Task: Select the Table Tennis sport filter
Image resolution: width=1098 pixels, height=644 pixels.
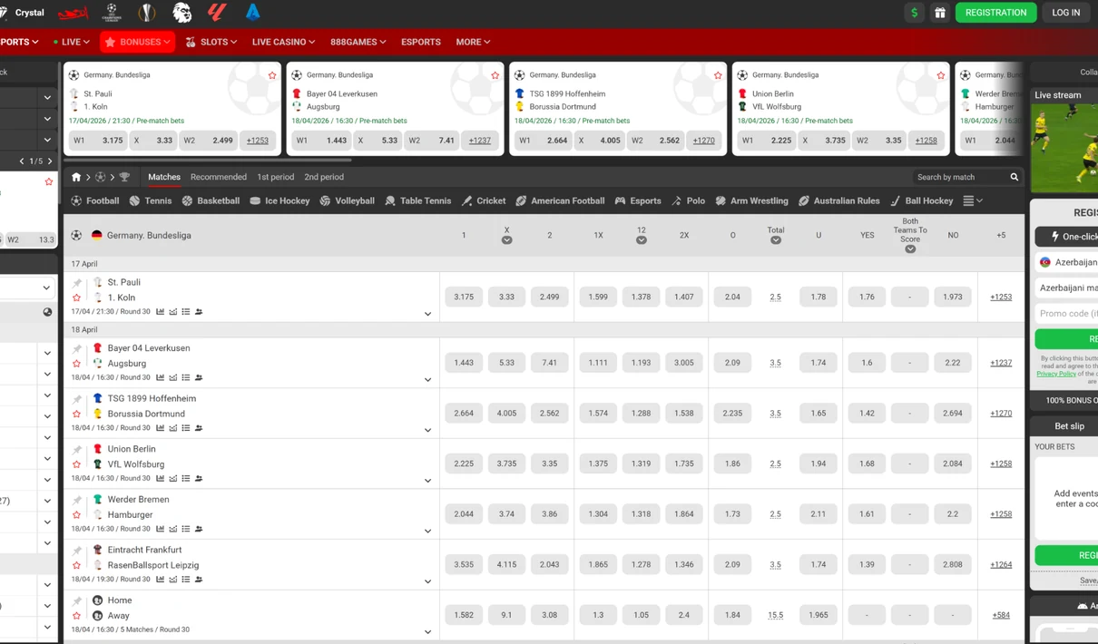Action: (x=417, y=200)
